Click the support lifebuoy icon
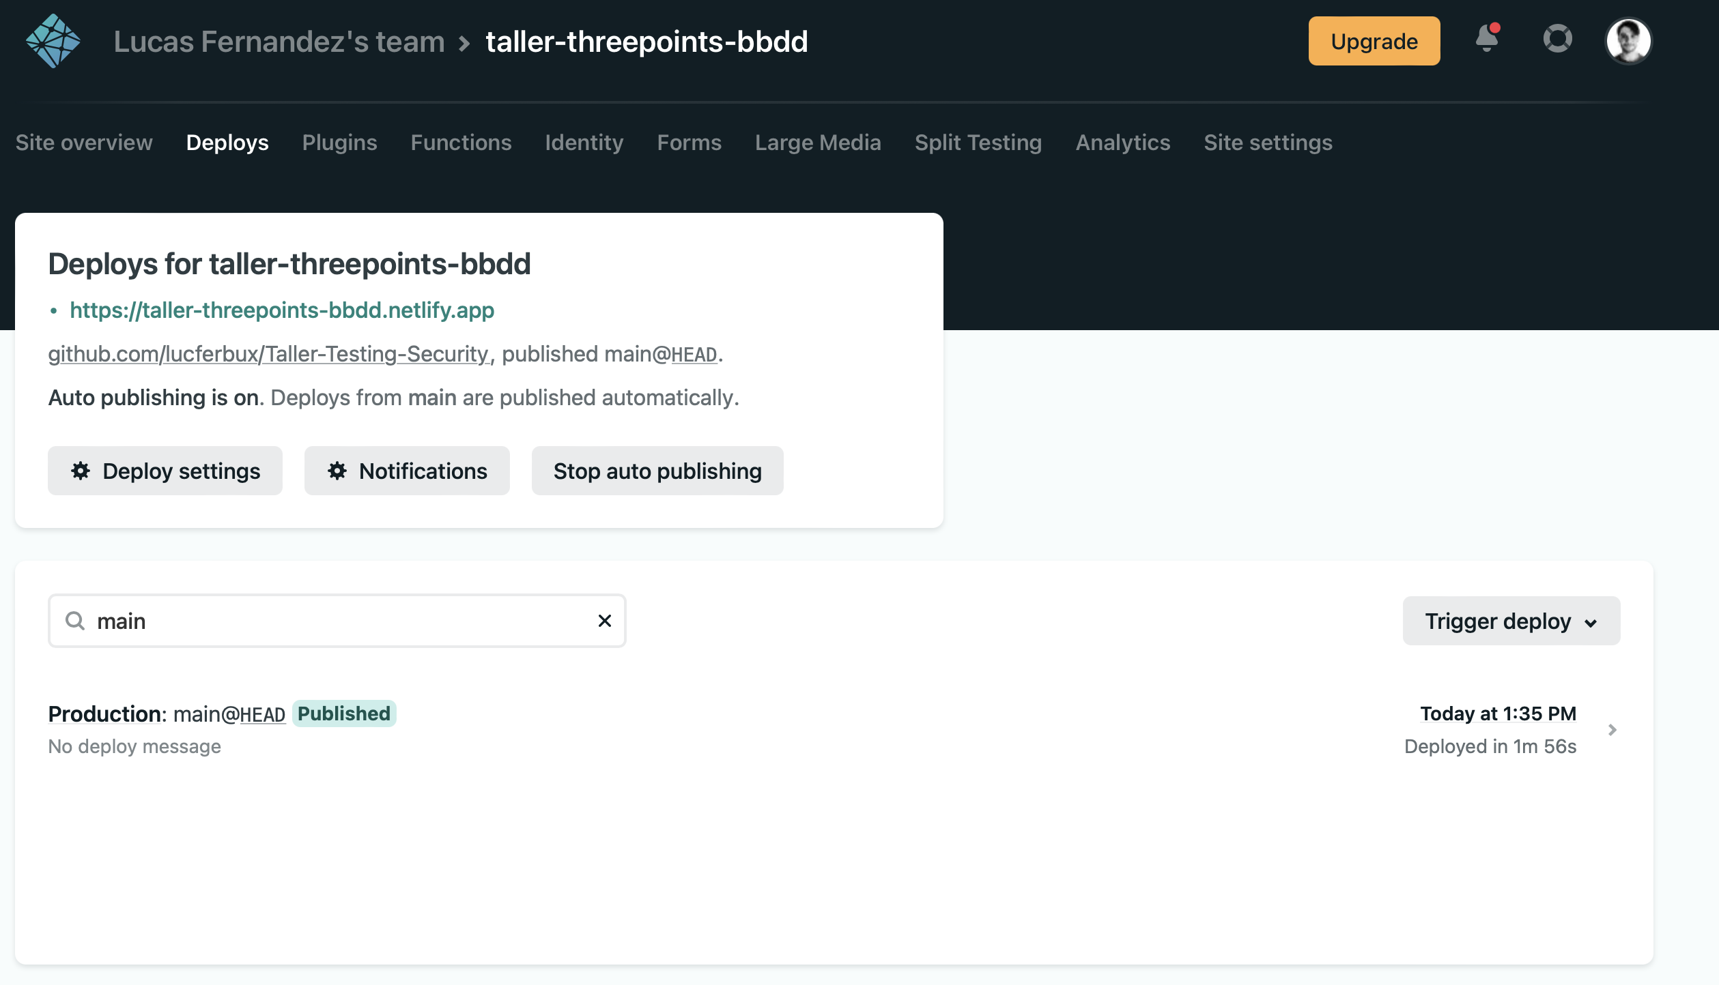 [x=1557, y=39]
